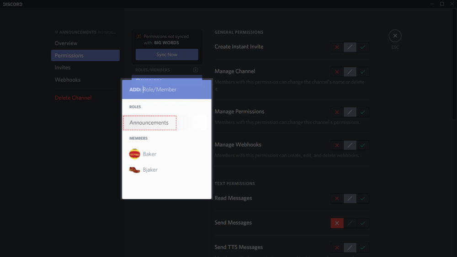Set Manage Permissions to neutral slash
The width and height of the screenshot is (457, 257).
tap(350, 112)
